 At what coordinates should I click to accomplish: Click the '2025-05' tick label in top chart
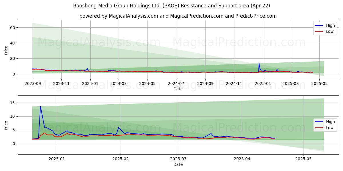319,84
